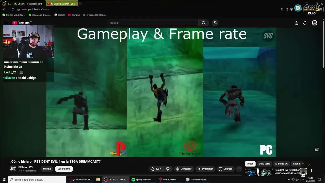Open El Setup VG channel name

click(x=25, y=167)
